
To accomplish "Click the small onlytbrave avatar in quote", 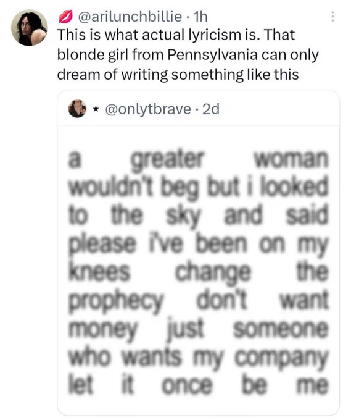I will pyautogui.click(x=77, y=109).
